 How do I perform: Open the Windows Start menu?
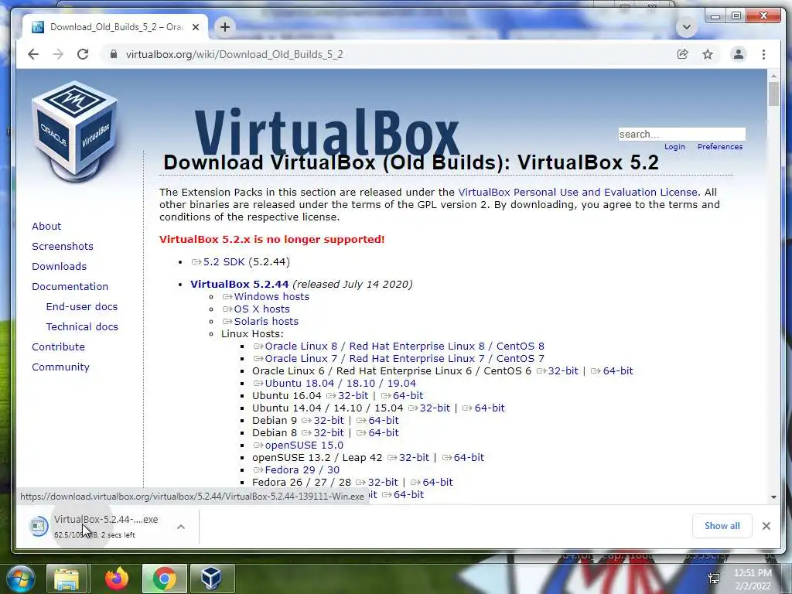(x=19, y=579)
